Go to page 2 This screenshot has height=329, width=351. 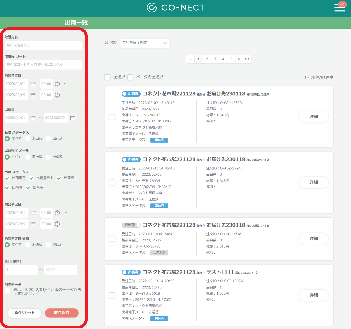207,59
